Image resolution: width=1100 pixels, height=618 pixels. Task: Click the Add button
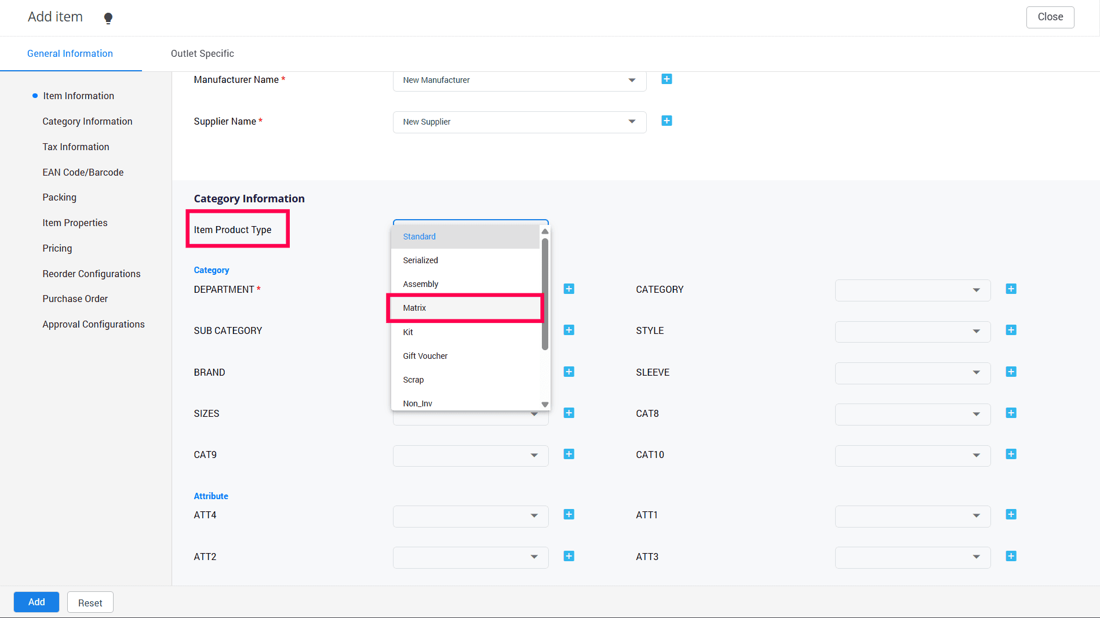click(37, 602)
